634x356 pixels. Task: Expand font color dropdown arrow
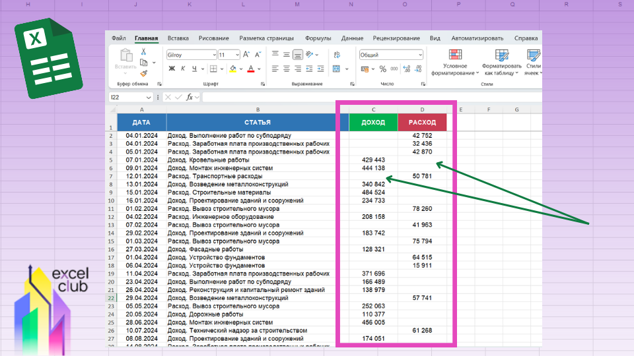[x=259, y=69]
